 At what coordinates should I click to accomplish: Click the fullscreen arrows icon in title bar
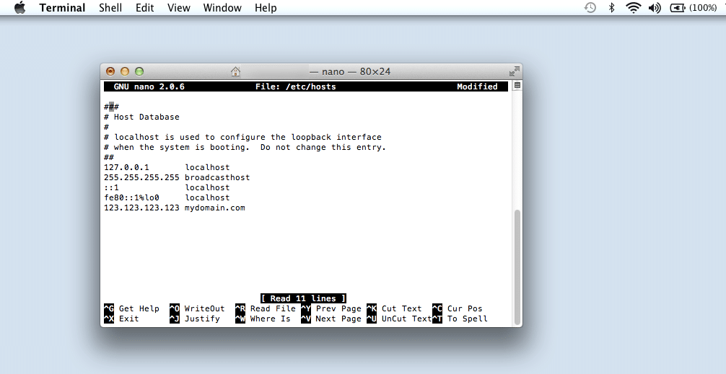click(514, 71)
